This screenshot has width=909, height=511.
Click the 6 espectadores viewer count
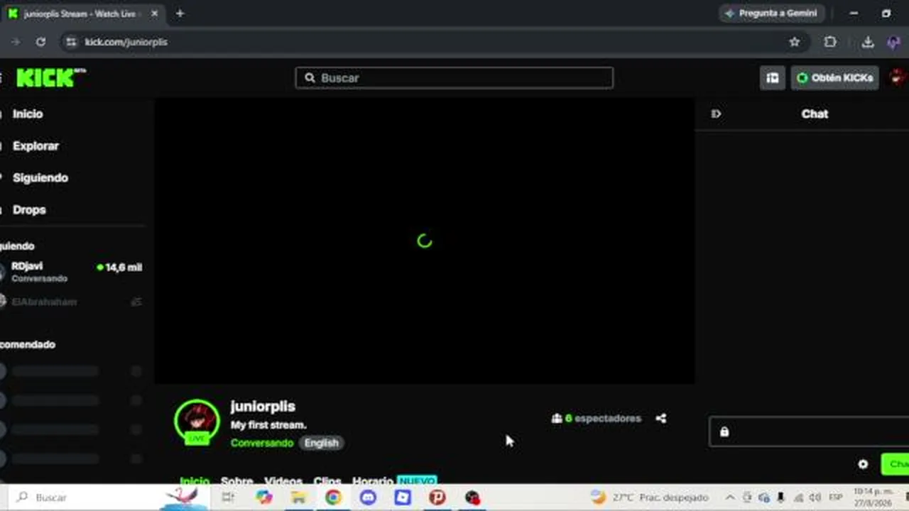(x=597, y=419)
